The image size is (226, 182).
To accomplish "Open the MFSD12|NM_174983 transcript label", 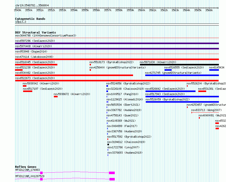I will 27,170.
